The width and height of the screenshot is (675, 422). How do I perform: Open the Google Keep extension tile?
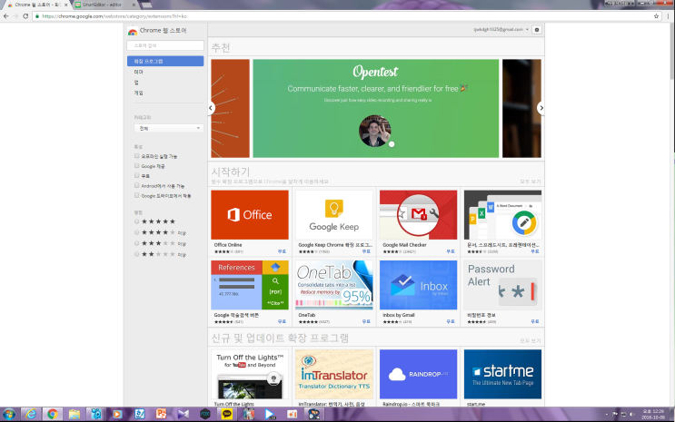click(334, 222)
